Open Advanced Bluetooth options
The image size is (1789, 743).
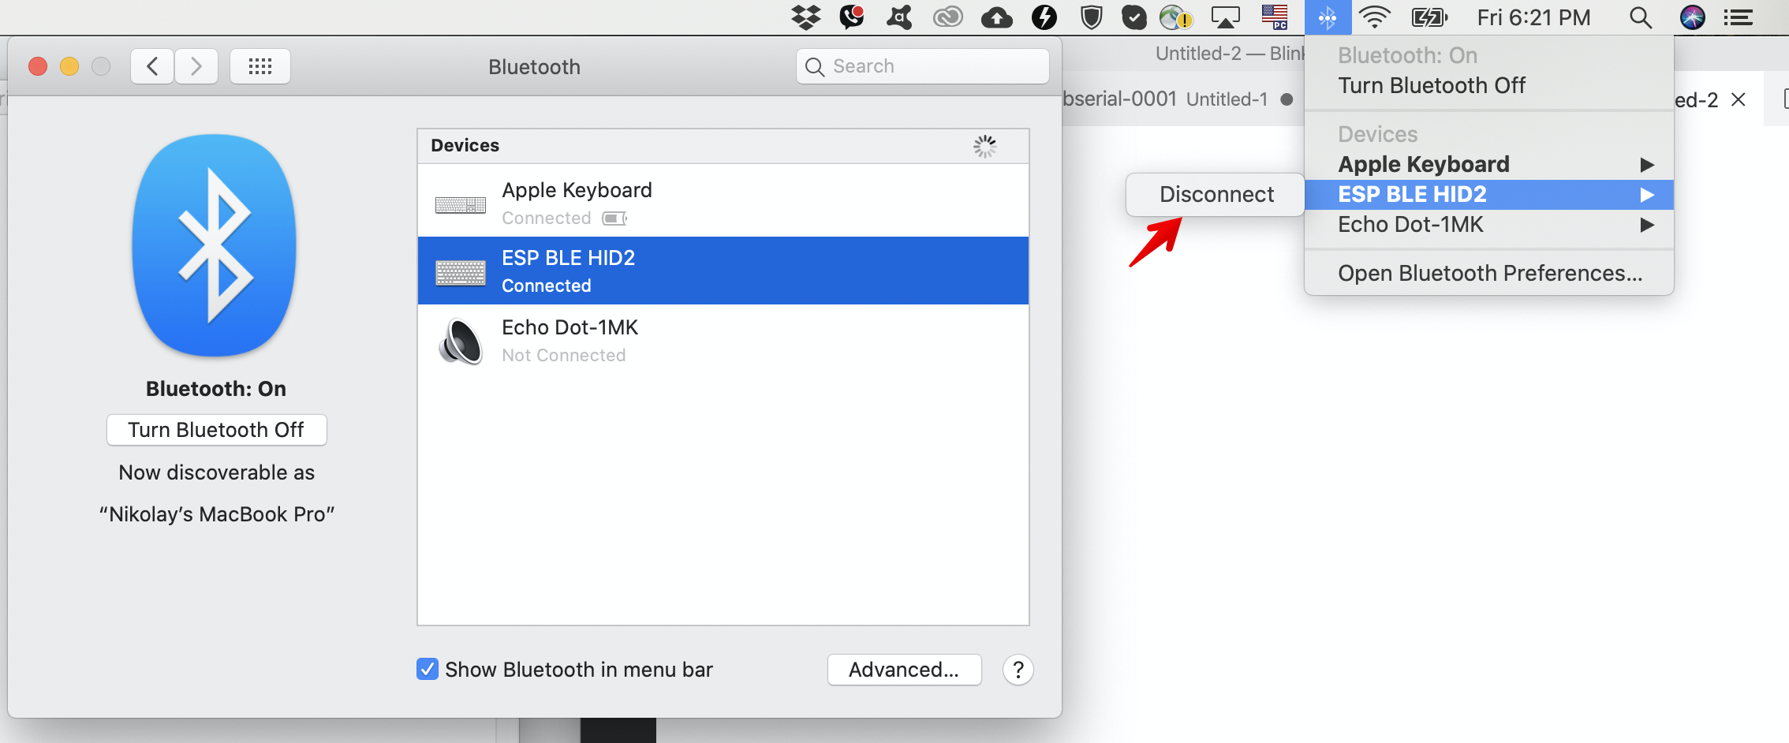click(904, 670)
